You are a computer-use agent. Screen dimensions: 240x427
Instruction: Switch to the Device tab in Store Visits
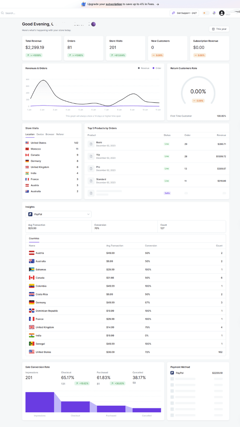click(x=40, y=134)
